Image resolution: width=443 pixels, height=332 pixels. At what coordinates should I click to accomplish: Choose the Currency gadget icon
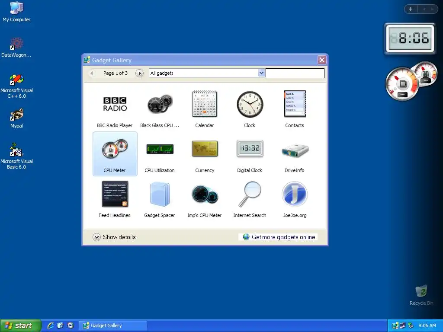[x=205, y=149]
